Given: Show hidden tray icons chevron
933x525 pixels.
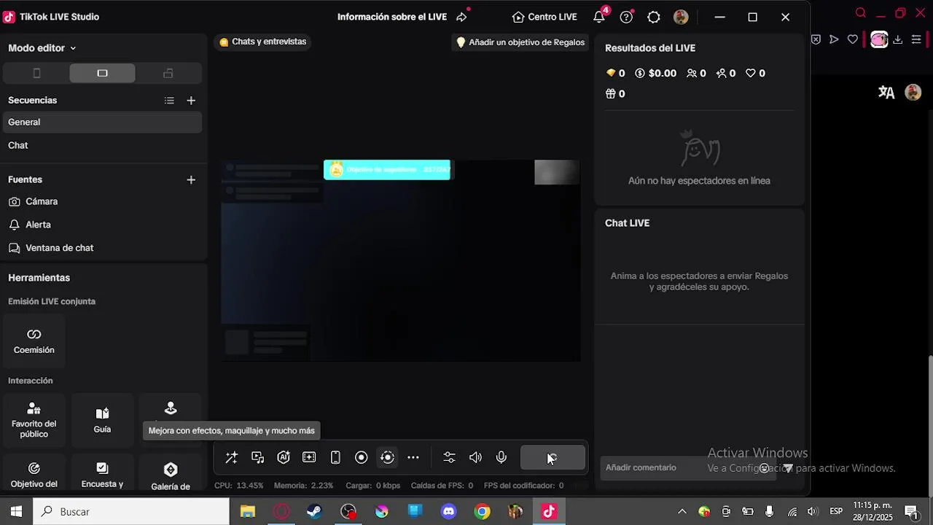Looking at the screenshot, I should tap(682, 512).
